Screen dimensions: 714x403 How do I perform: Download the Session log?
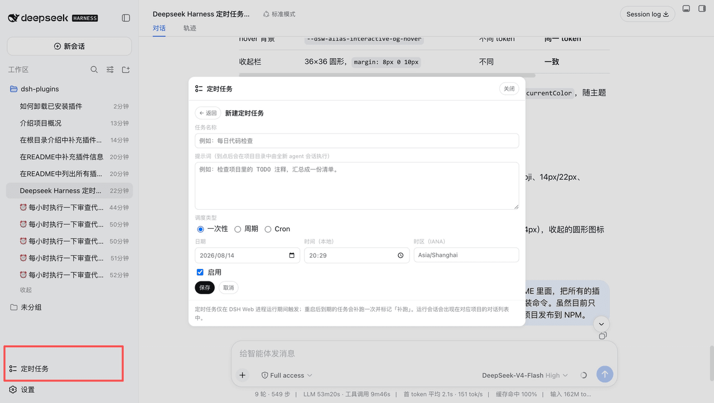pyautogui.click(x=647, y=14)
